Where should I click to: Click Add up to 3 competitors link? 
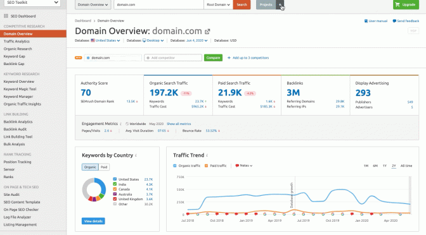(x=250, y=57)
